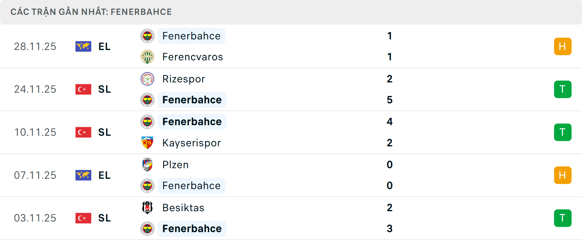The width and height of the screenshot is (582, 240).
Task: Select the Ferencvaros club logo
Action: click(x=147, y=57)
